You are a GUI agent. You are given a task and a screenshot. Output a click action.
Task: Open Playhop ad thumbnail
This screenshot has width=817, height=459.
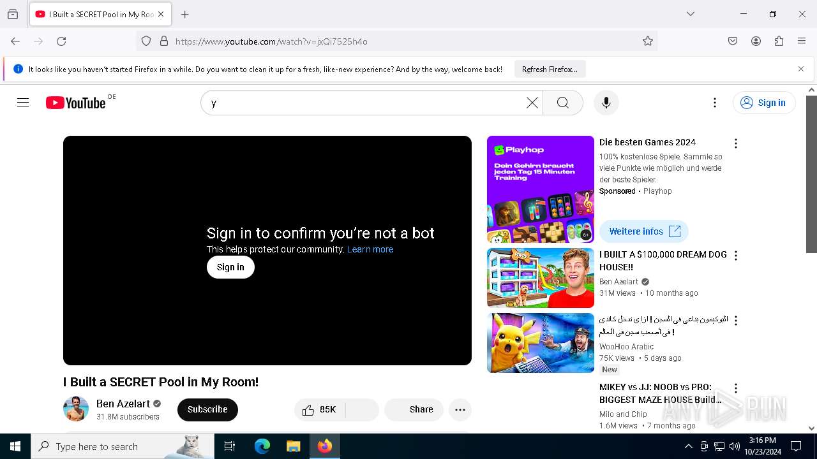point(541,189)
